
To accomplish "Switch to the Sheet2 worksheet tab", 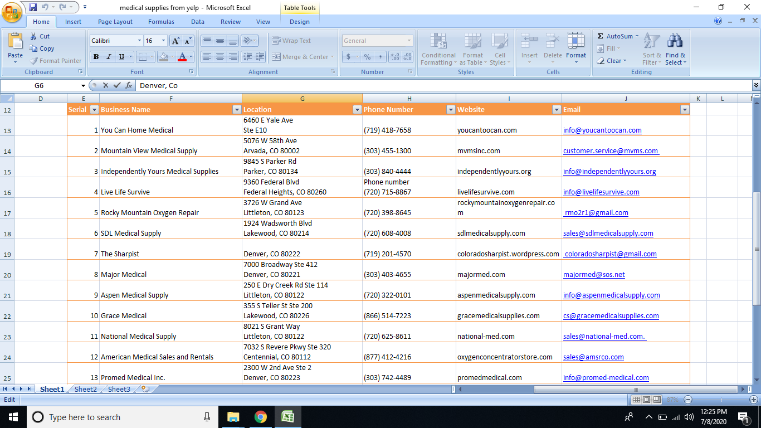I will (x=86, y=390).
